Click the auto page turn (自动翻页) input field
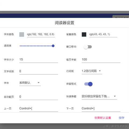The height and width of the screenshot is (129, 129). 39,97
